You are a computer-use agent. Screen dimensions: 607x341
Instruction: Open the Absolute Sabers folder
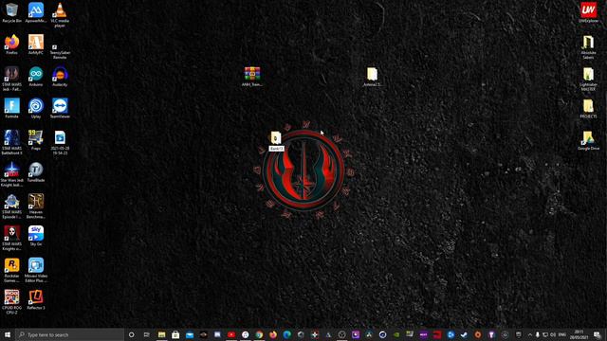click(x=588, y=46)
